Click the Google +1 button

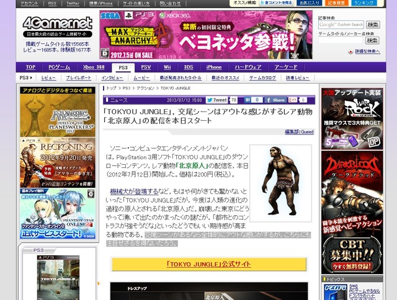[293, 100]
